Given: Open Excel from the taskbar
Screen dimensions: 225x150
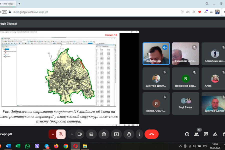Looking at the screenshot, I should point(18,146).
